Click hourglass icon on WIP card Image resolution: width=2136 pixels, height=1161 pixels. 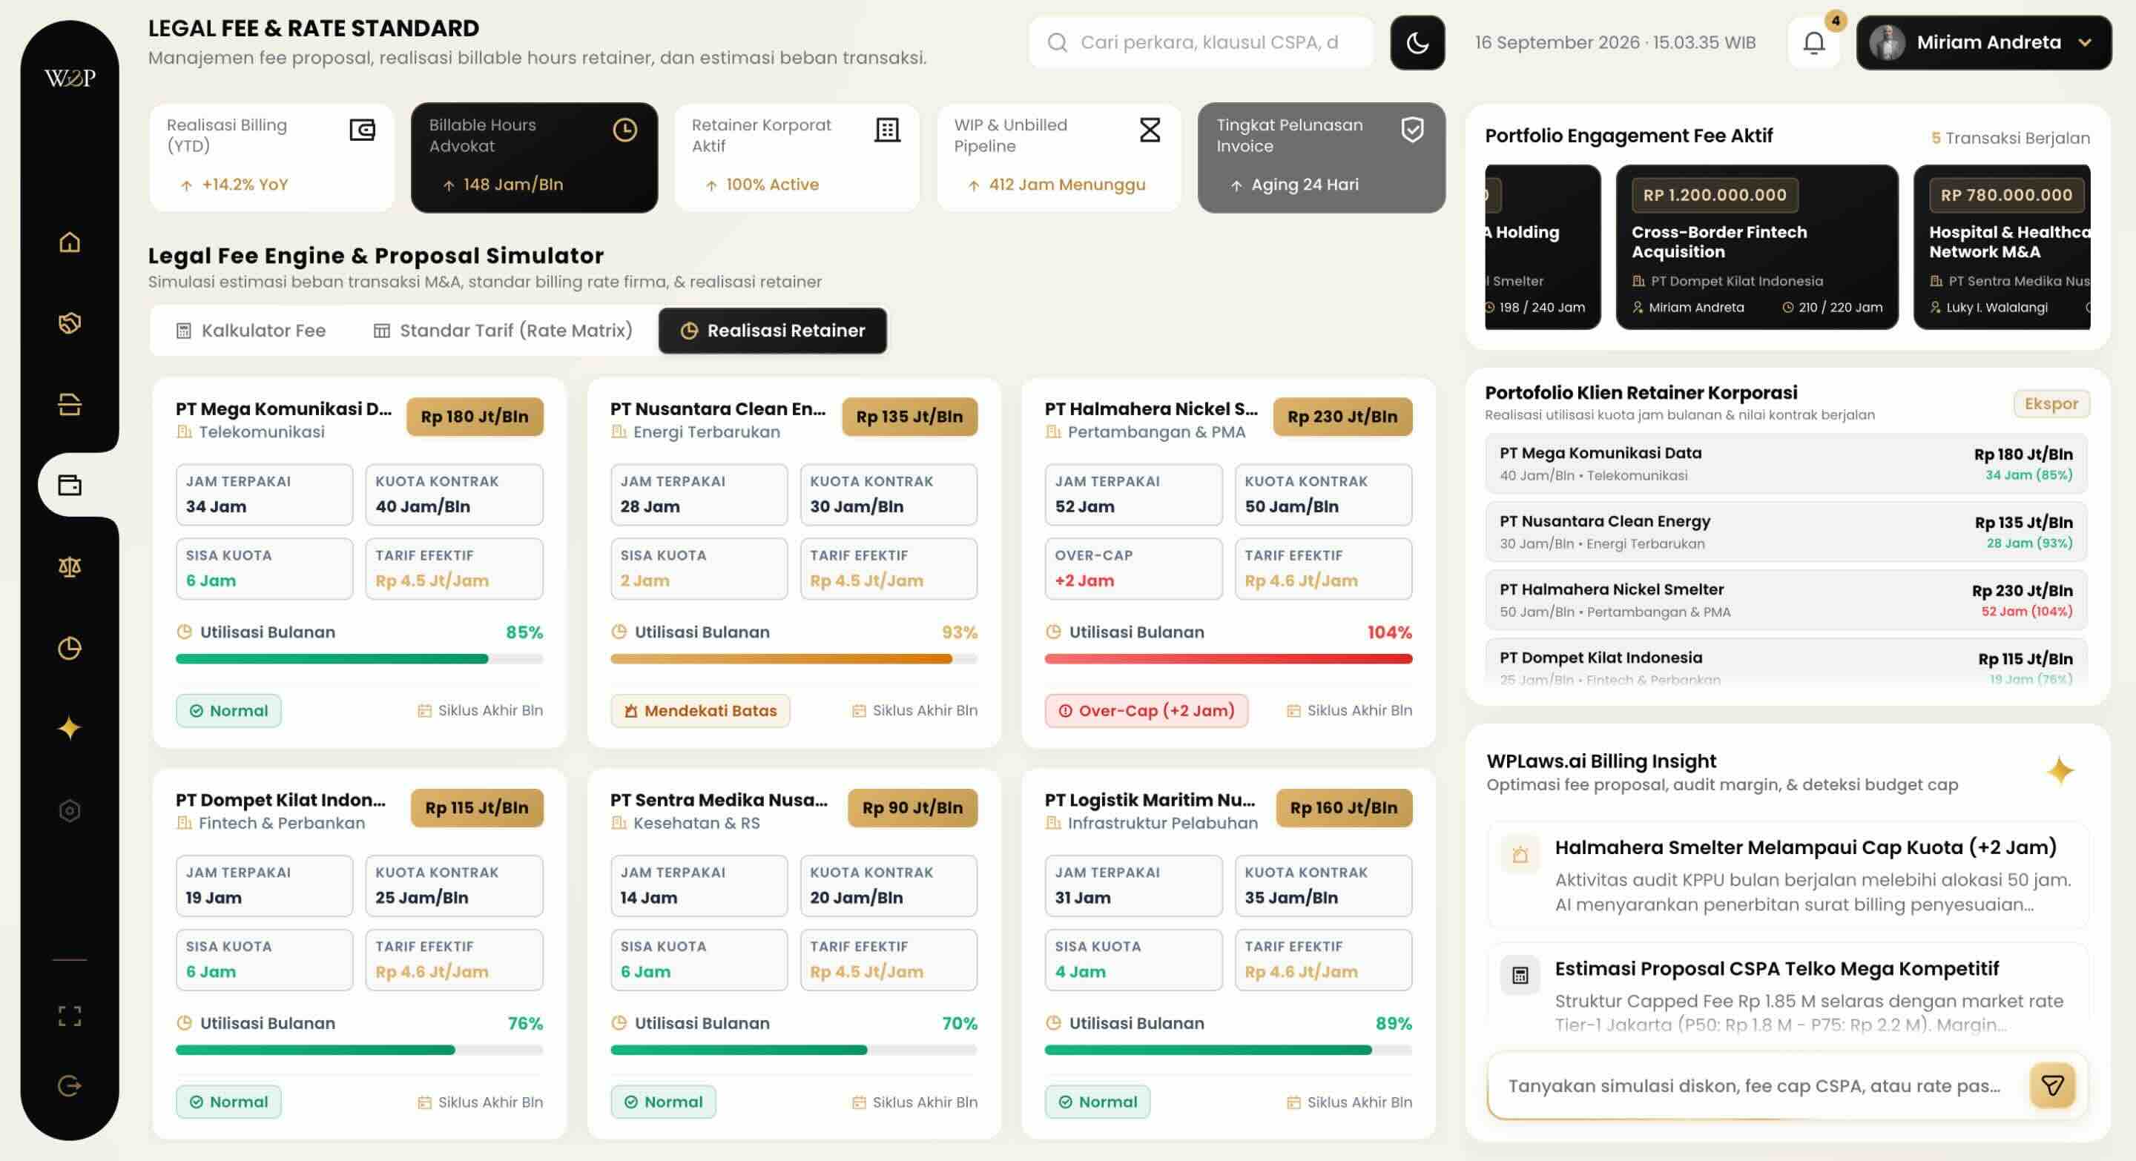tap(1150, 129)
